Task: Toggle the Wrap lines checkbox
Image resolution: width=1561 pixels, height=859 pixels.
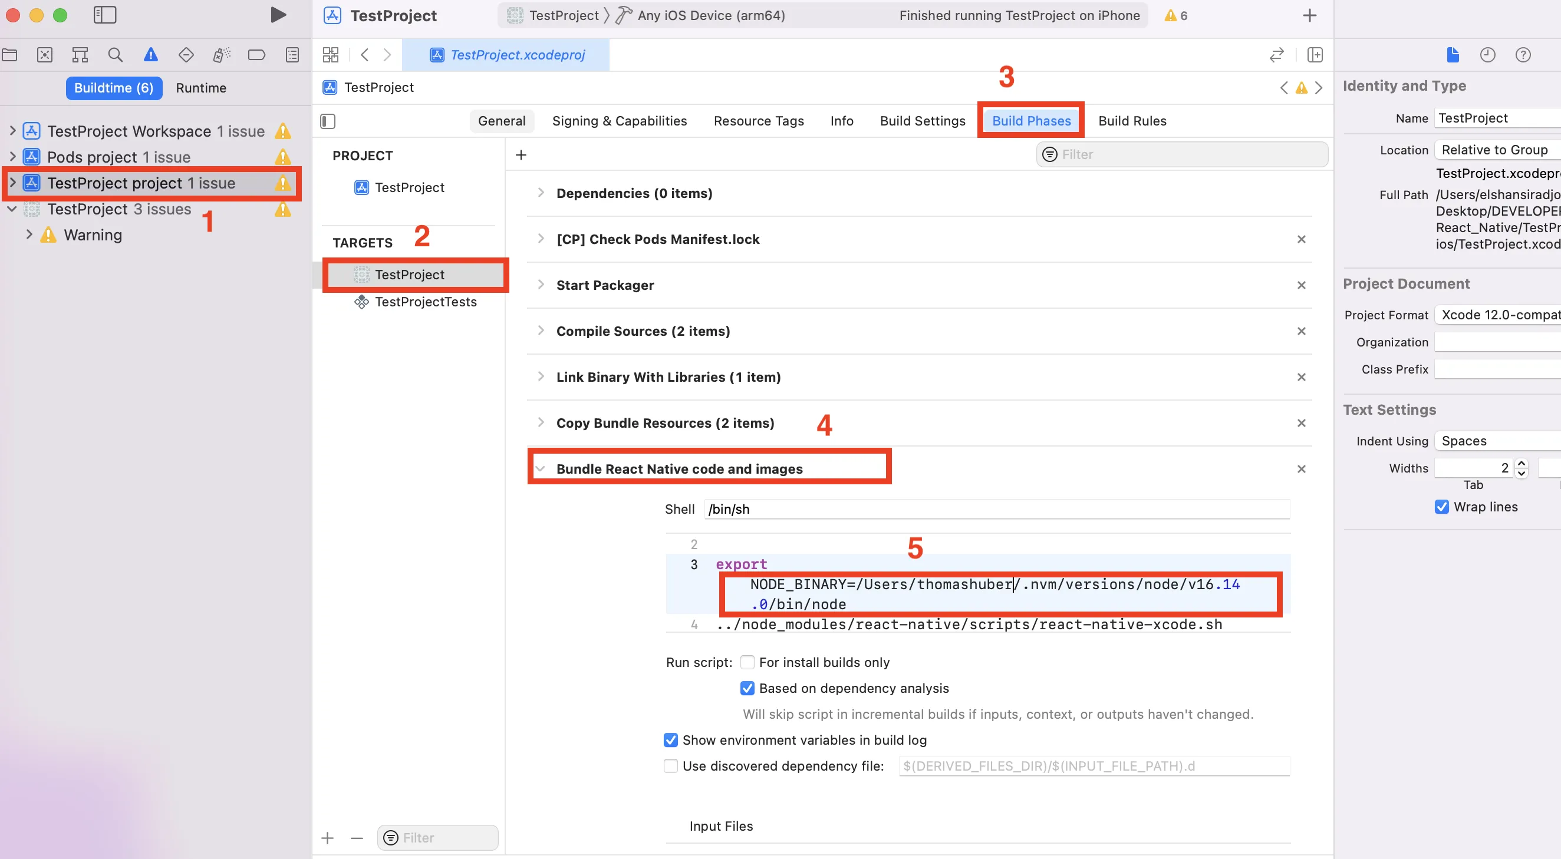Action: click(1441, 507)
